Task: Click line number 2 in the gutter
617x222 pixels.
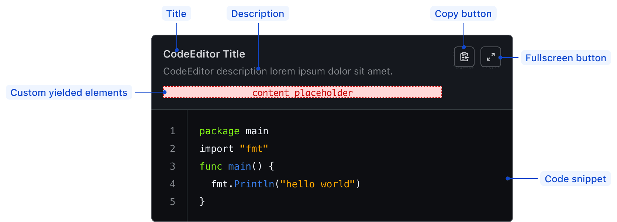Action: 172,149
